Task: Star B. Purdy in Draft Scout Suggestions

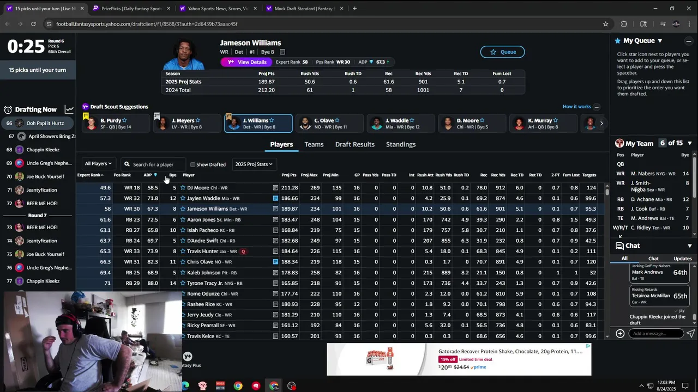Action: pyautogui.click(x=124, y=120)
